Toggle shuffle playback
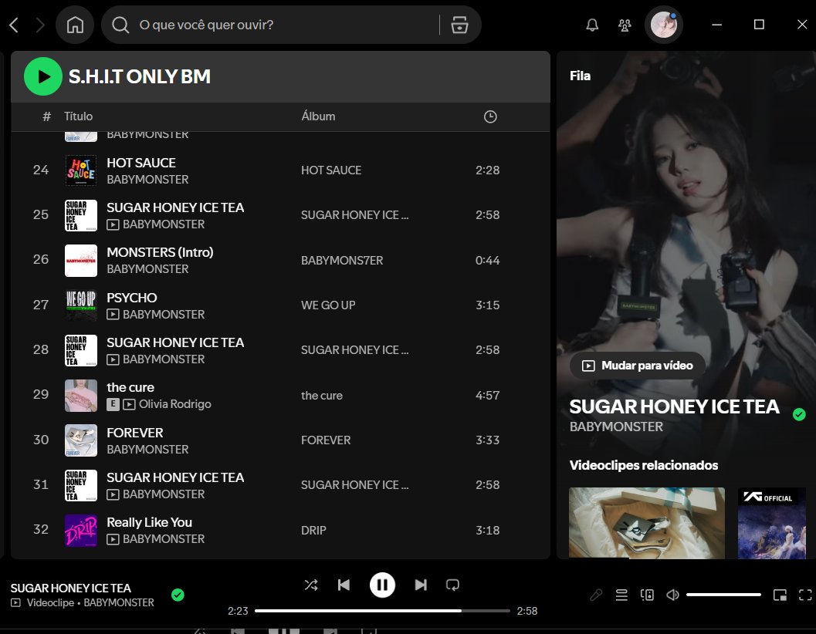The image size is (816, 634). coord(311,585)
